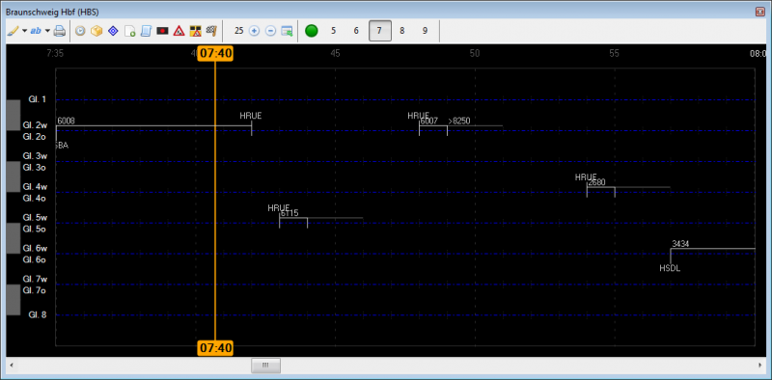The width and height of the screenshot is (772, 380).
Task: Click the 50 minute timeline label
Action: pos(475,53)
